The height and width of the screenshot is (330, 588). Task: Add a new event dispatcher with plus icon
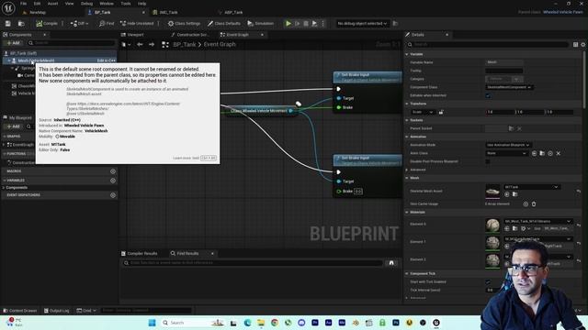(113, 195)
